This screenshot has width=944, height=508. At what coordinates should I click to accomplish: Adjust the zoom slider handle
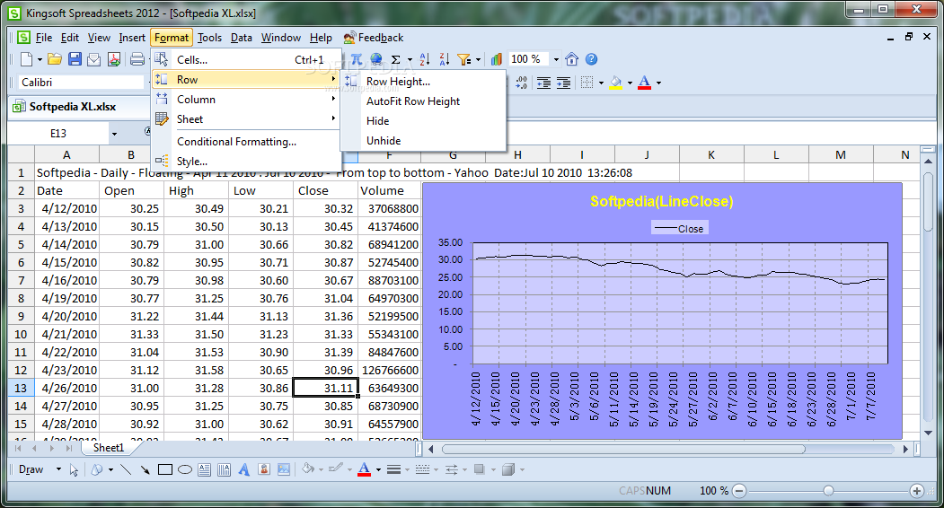pyautogui.click(x=828, y=491)
